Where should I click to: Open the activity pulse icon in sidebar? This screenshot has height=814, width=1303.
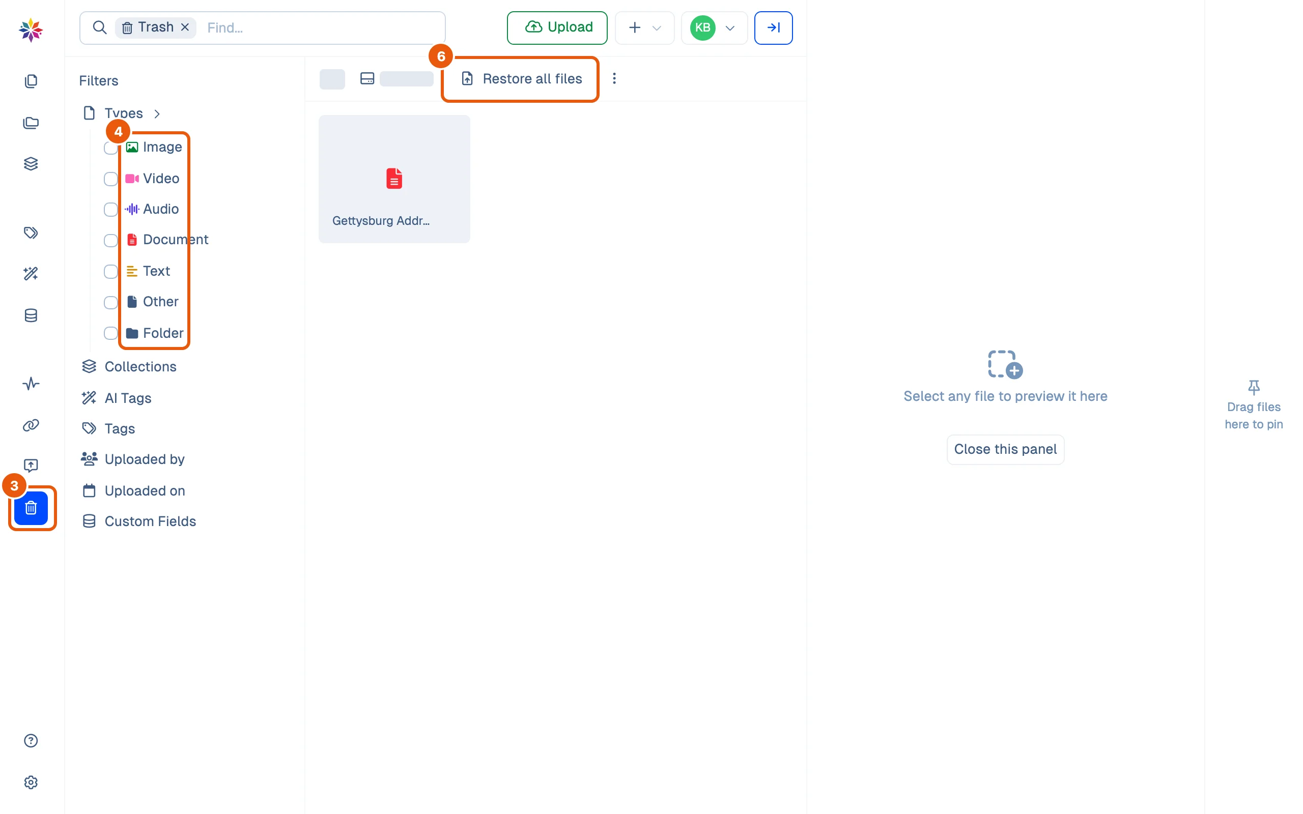point(31,384)
